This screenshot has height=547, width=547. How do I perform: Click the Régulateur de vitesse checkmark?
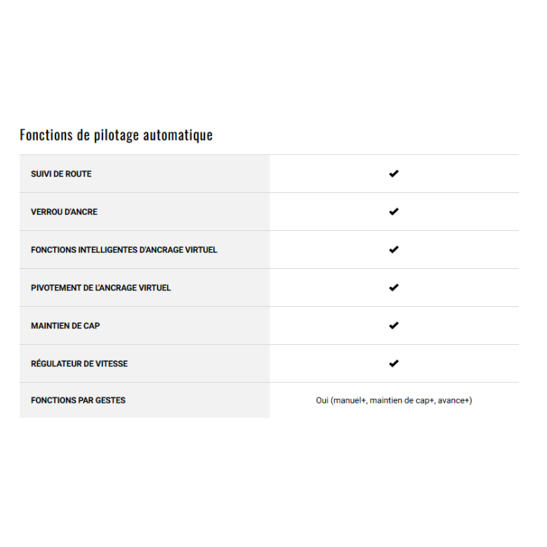(394, 364)
